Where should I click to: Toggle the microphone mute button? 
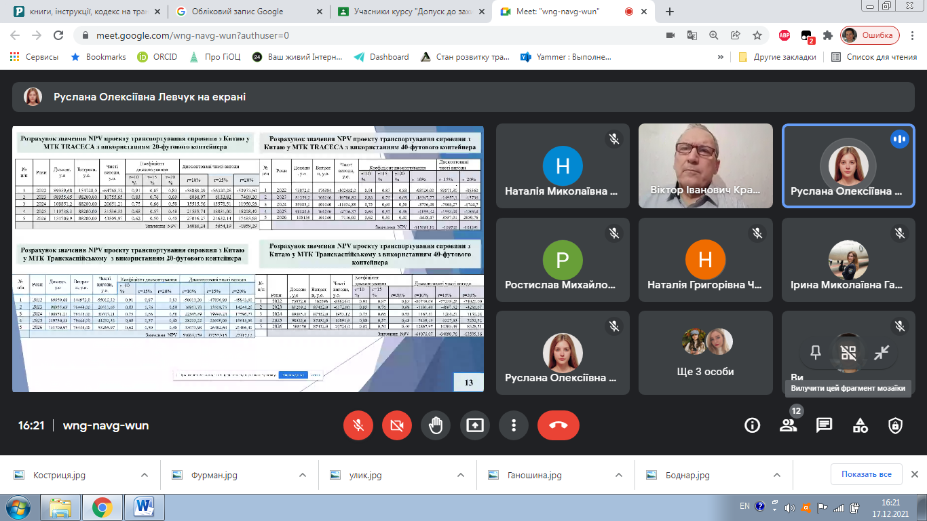point(358,425)
